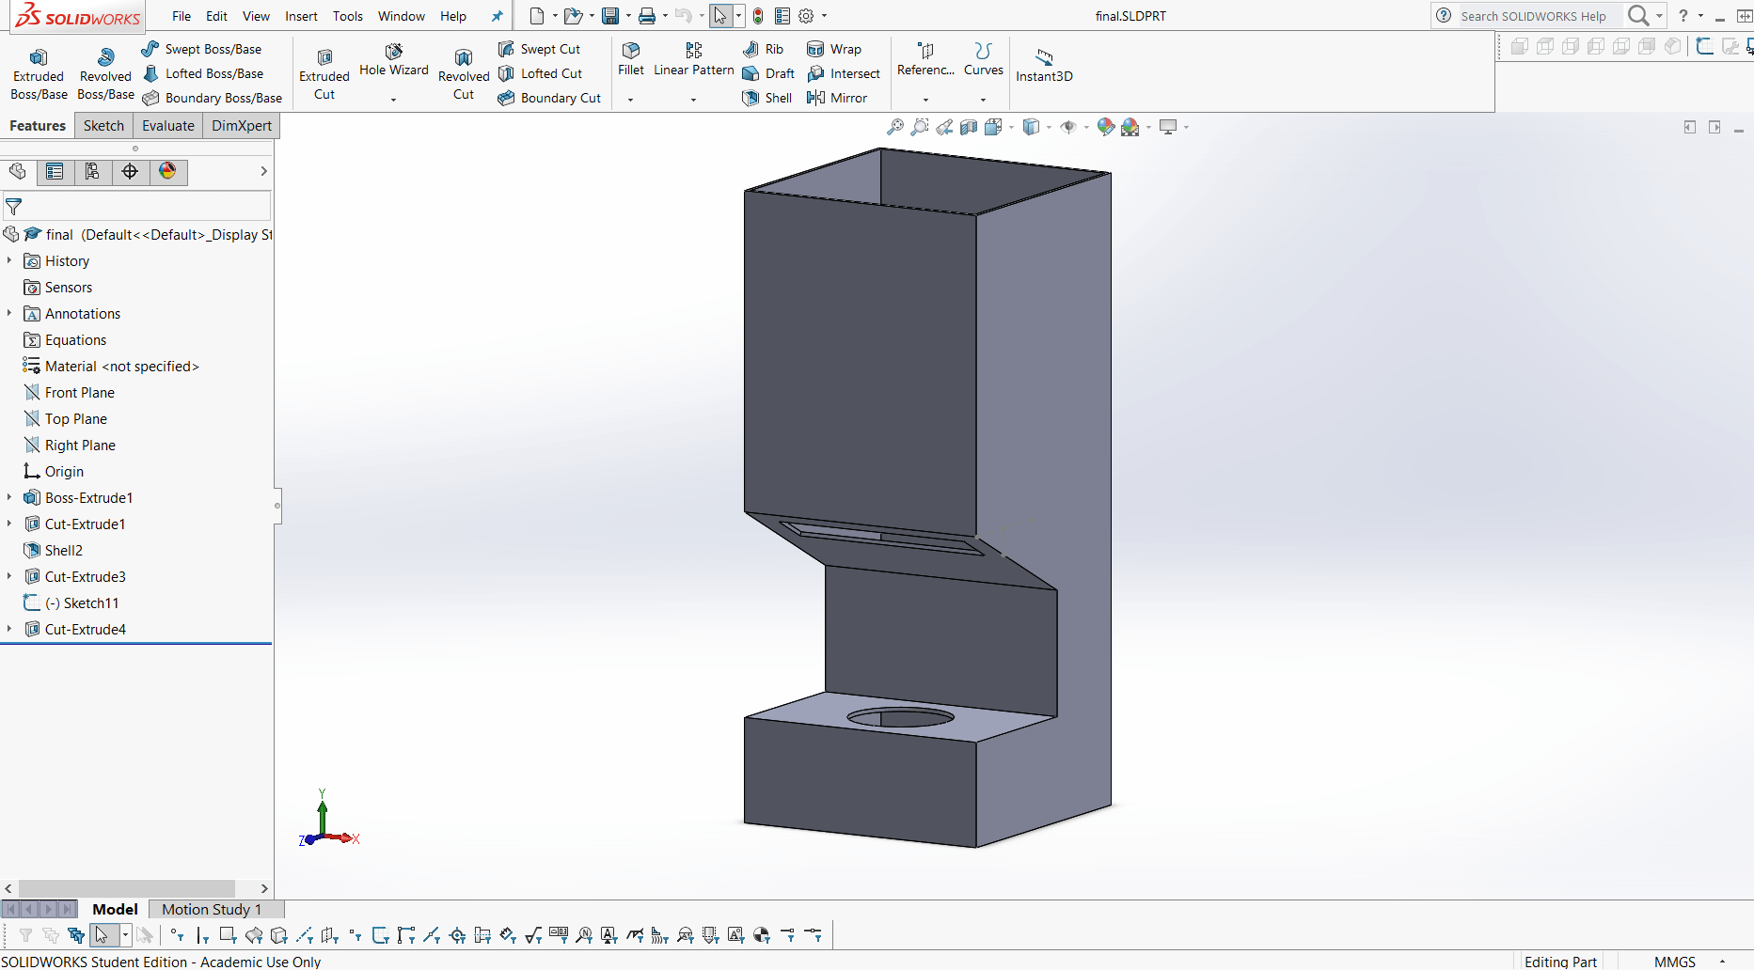The width and height of the screenshot is (1754, 970).
Task: Expand the Cut-Extrude4 feature node
Action: 9,629
